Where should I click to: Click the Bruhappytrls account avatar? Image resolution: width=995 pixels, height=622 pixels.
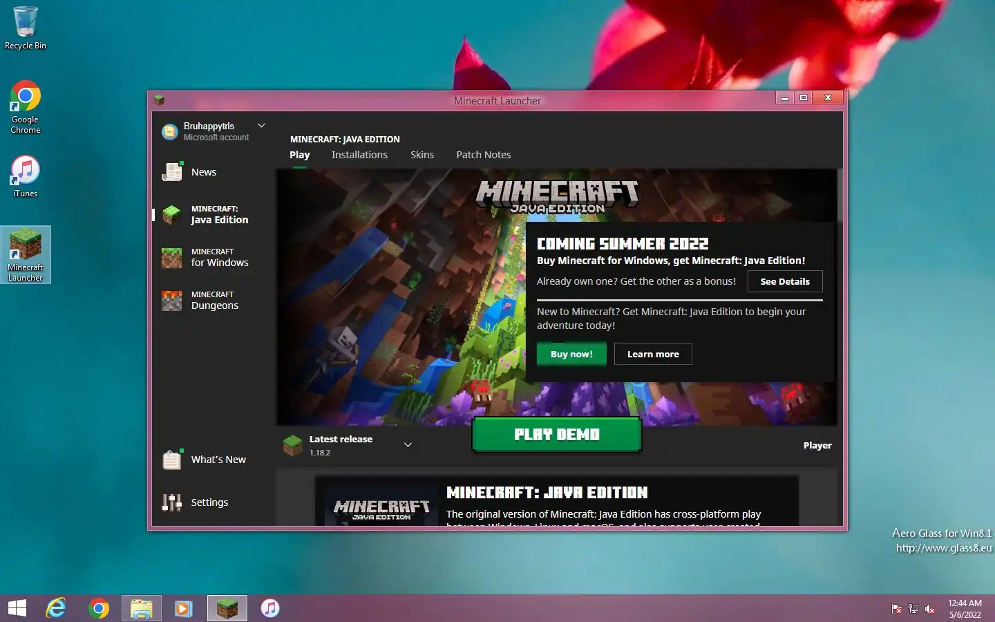pyautogui.click(x=170, y=131)
